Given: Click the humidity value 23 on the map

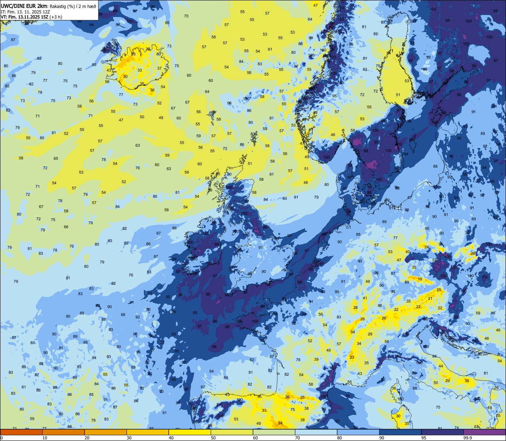Looking at the screenshot, I should pos(352,358).
